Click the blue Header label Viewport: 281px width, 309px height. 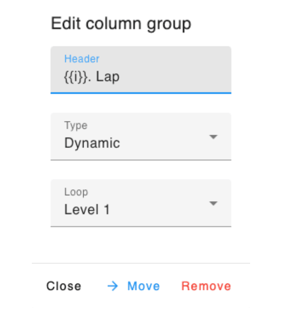pos(82,59)
